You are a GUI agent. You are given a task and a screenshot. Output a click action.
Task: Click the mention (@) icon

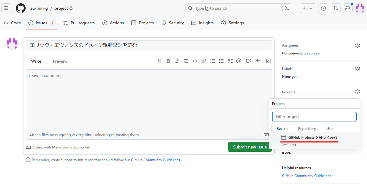tap(239, 61)
